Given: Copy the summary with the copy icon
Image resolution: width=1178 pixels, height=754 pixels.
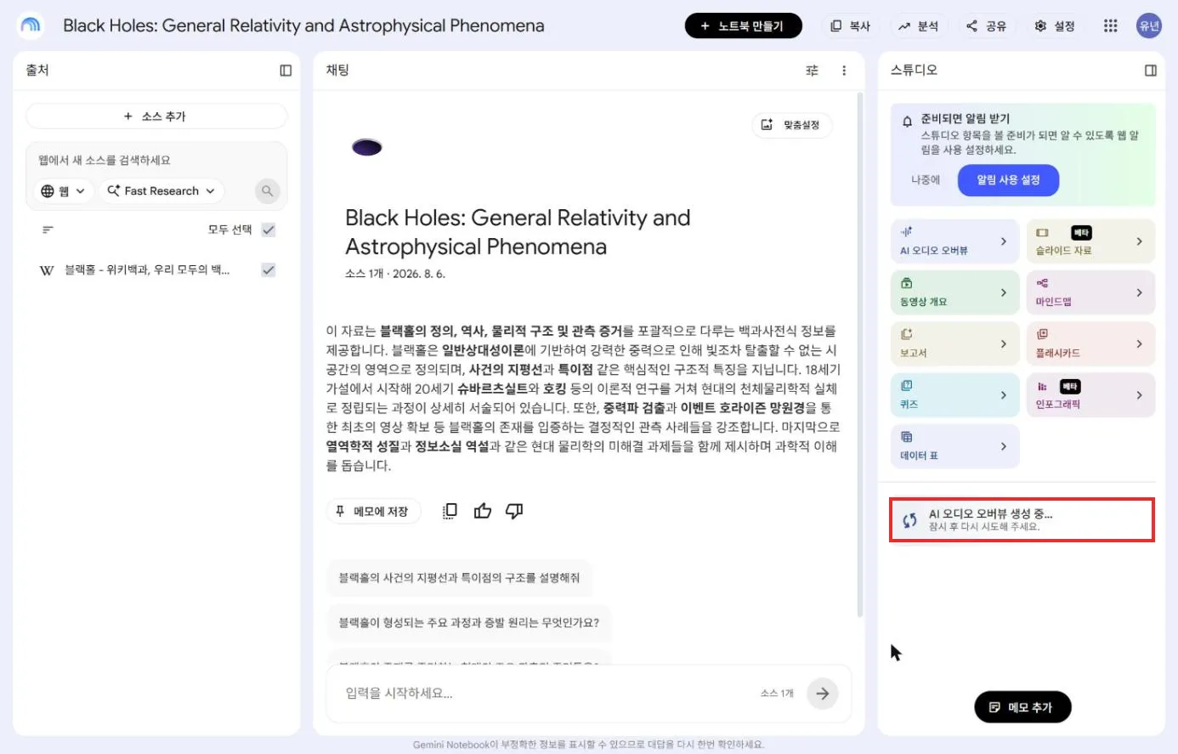Looking at the screenshot, I should point(450,511).
